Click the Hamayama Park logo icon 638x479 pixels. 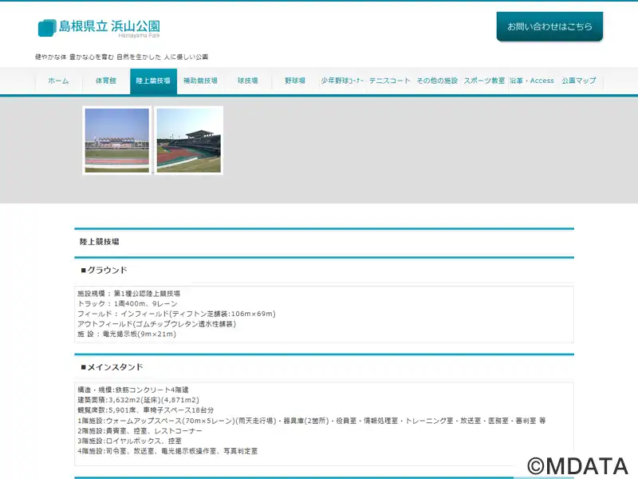point(47,28)
